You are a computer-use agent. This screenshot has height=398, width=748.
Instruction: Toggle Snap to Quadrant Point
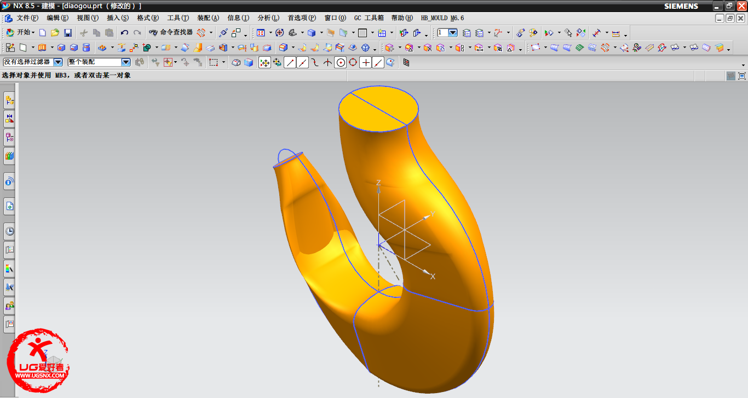point(353,62)
